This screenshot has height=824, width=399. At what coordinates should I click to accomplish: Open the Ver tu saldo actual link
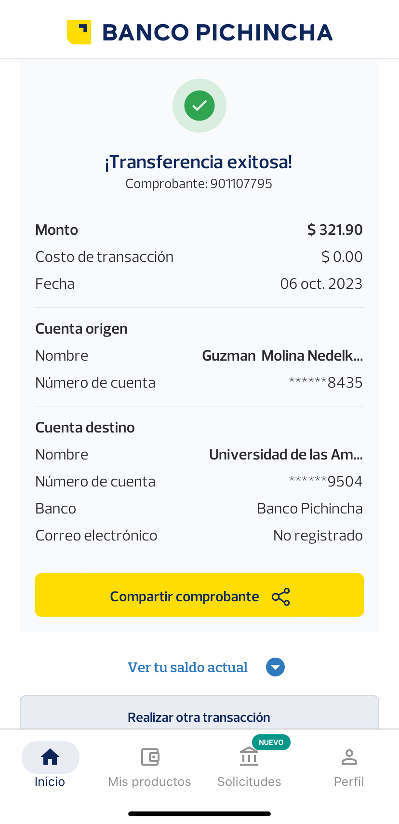(187, 667)
